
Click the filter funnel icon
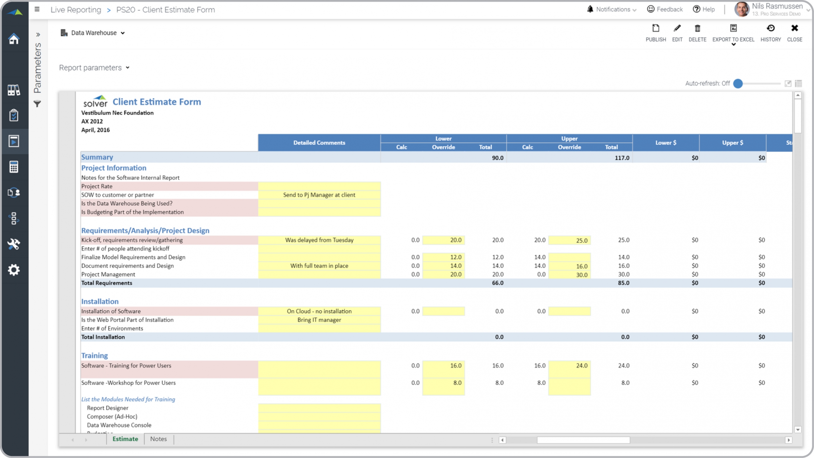(x=37, y=104)
